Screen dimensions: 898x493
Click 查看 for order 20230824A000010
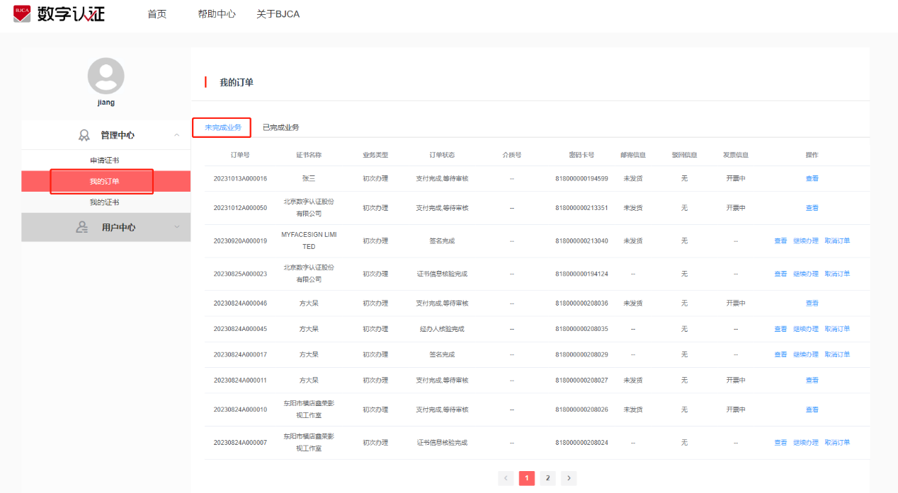812,410
